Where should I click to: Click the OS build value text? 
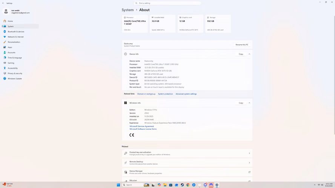coord(149,120)
